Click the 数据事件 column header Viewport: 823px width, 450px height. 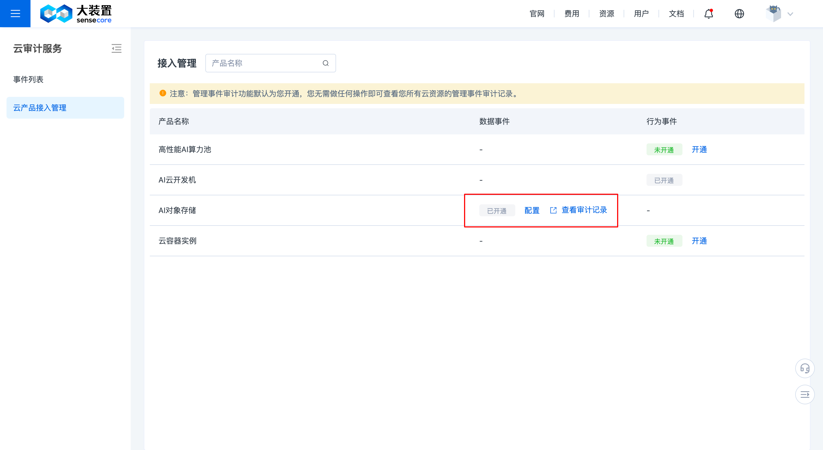point(494,121)
